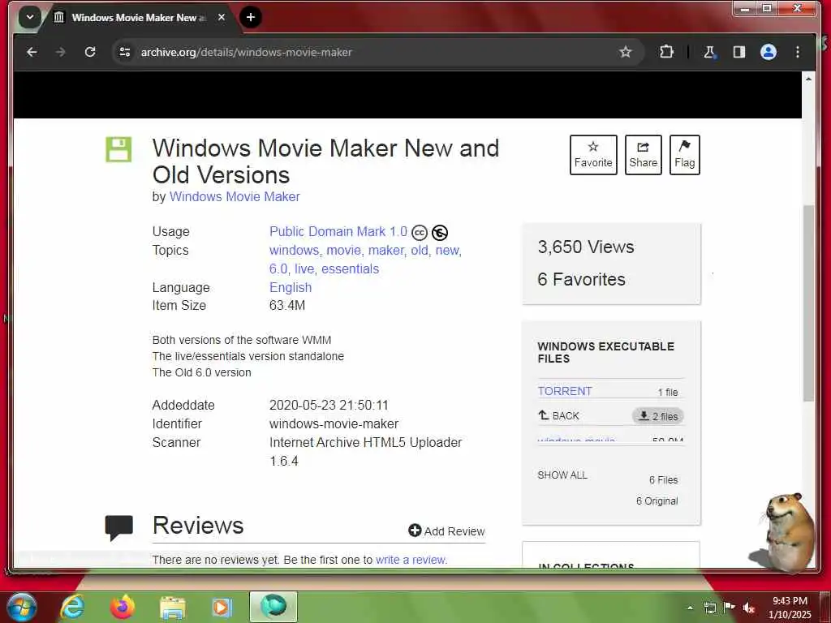
Task: Click SHOW ALL files
Action: 562,475
